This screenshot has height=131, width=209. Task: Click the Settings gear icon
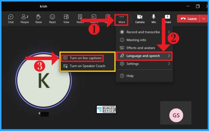[122, 64]
